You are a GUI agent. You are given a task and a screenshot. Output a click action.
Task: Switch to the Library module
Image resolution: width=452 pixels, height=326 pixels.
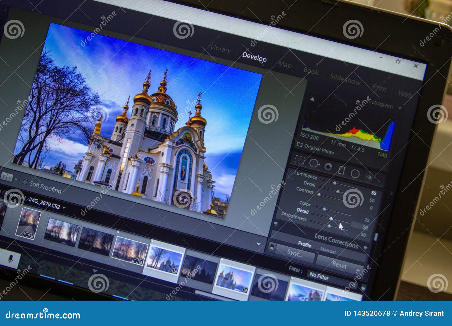coord(220,50)
